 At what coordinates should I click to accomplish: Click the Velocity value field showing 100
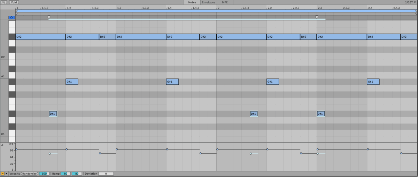tap(44, 174)
